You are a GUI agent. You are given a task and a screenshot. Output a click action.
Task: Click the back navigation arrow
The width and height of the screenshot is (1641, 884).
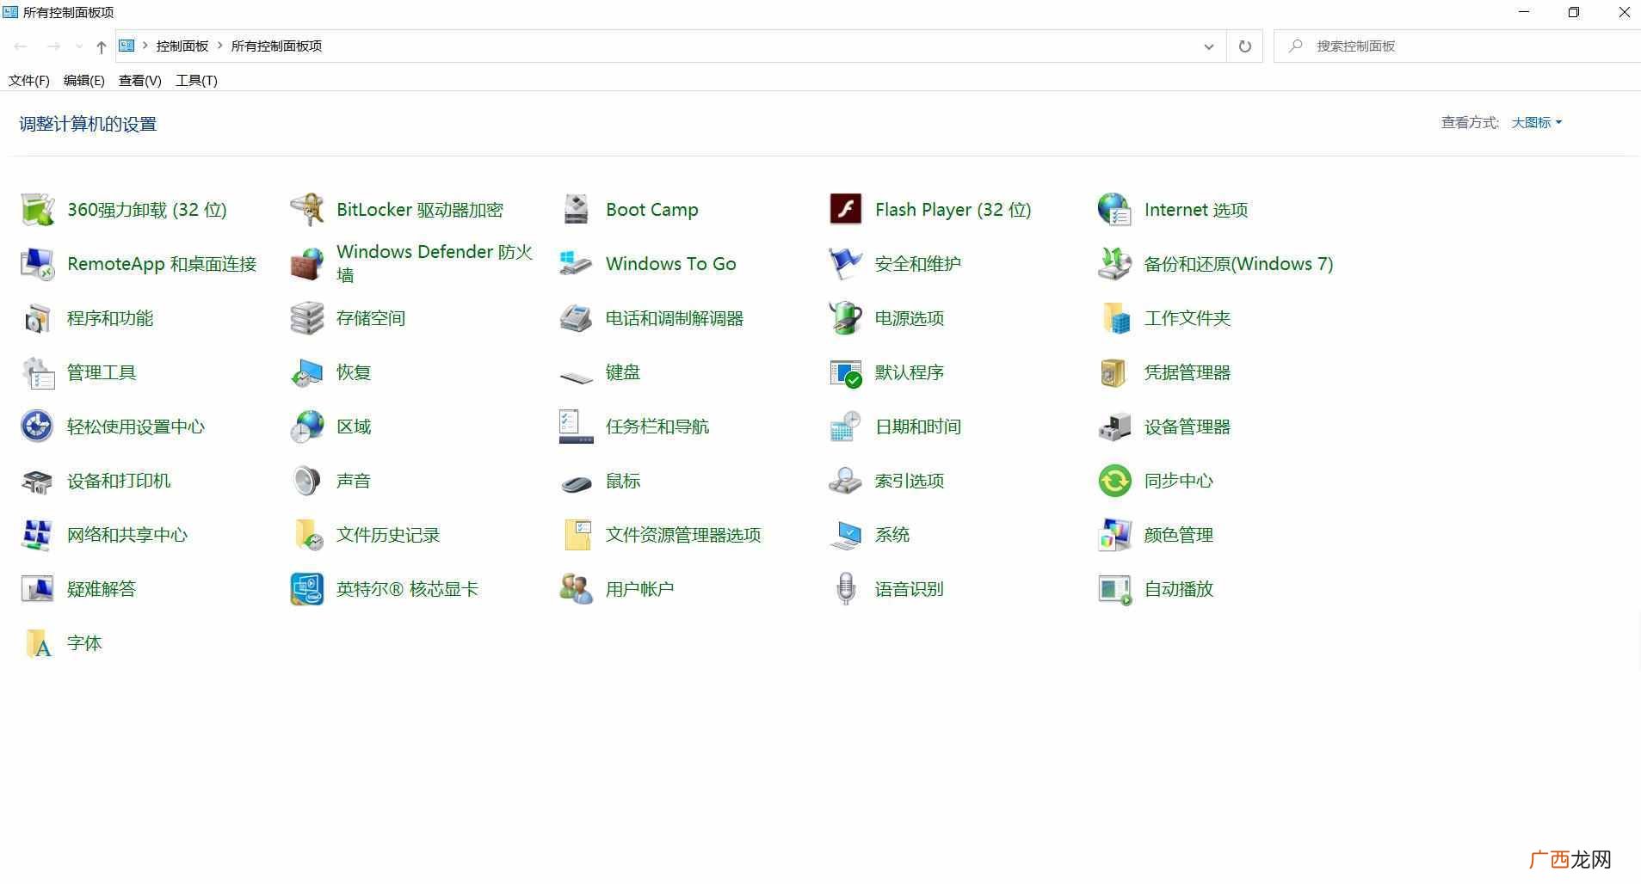click(21, 46)
